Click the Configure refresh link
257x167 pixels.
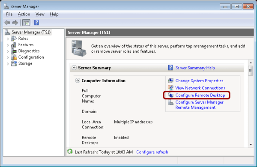click(x=152, y=152)
